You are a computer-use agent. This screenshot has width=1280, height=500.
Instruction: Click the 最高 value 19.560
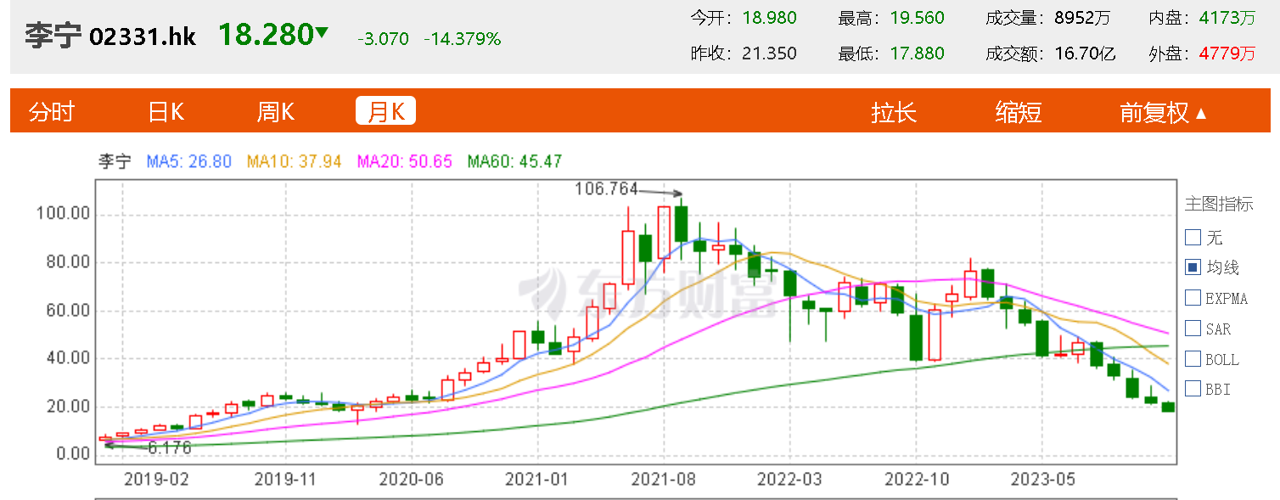917,18
